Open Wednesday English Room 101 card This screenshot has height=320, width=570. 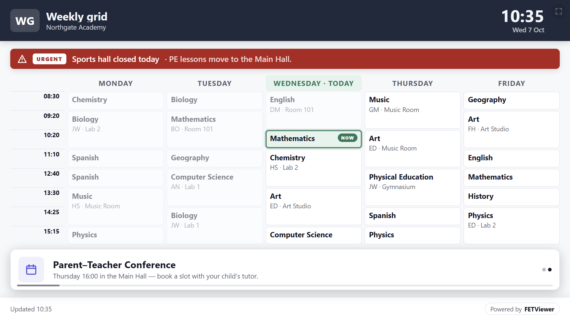313,110
